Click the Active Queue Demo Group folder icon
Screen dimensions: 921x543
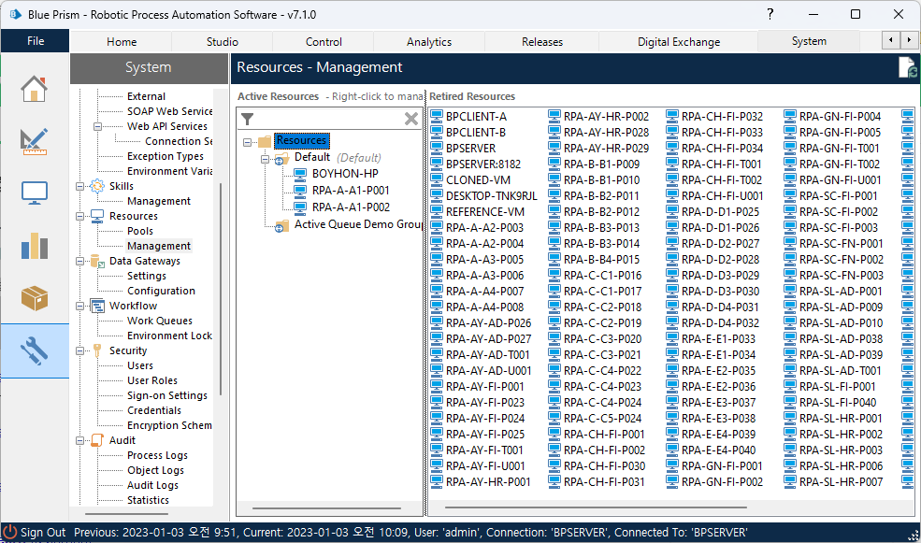click(282, 225)
